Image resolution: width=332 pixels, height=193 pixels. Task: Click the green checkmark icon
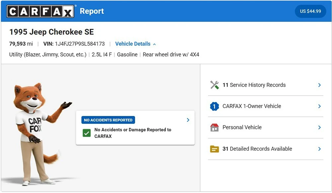(x=87, y=133)
